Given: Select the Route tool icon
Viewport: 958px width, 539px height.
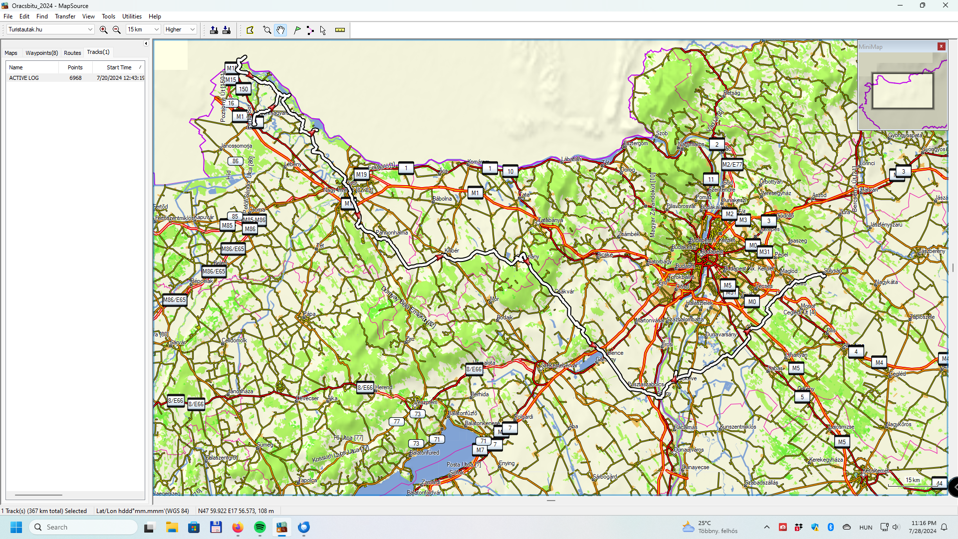Looking at the screenshot, I should coord(310,30).
